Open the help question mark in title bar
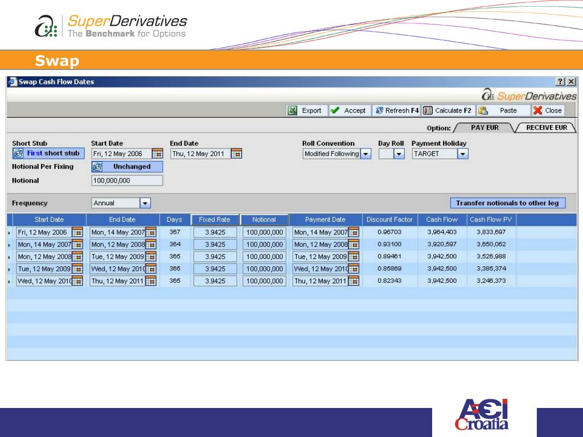583x437 pixels. pyautogui.click(x=560, y=81)
